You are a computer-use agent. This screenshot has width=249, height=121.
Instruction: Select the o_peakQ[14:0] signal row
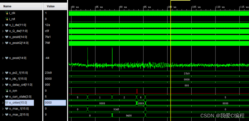[19, 43]
